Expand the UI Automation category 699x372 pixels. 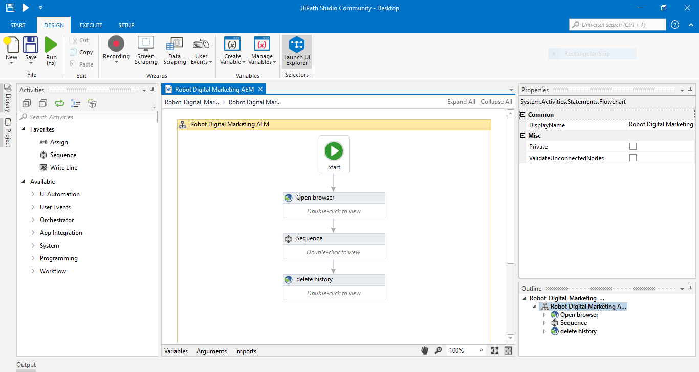[x=33, y=194]
